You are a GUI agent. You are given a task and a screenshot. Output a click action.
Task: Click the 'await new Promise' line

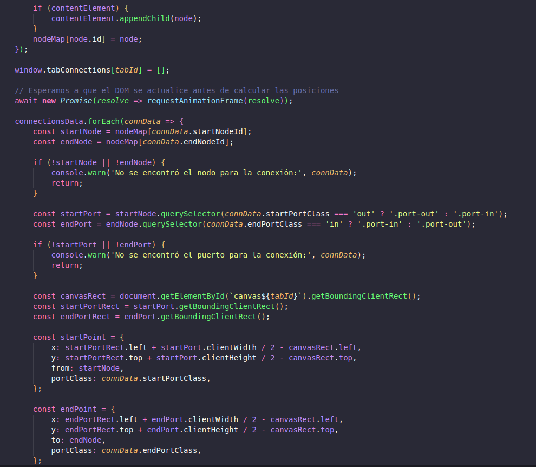tap(153, 101)
